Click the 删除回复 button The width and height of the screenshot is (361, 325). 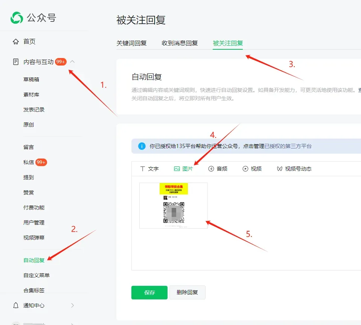pos(187,293)
